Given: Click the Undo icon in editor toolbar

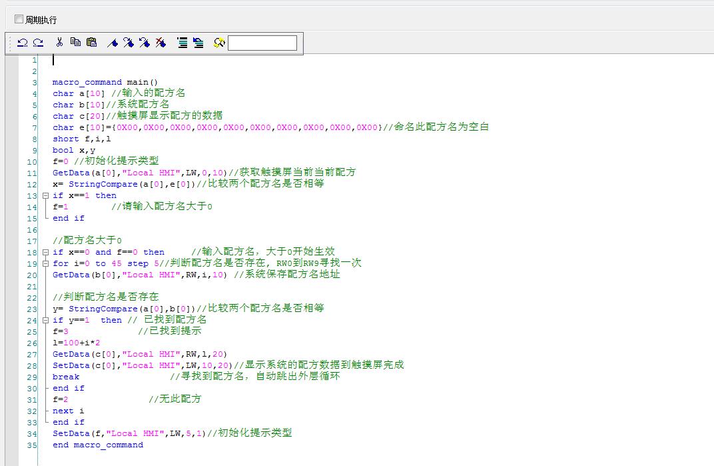Looking at the screenshot, I should pos(22,43).
